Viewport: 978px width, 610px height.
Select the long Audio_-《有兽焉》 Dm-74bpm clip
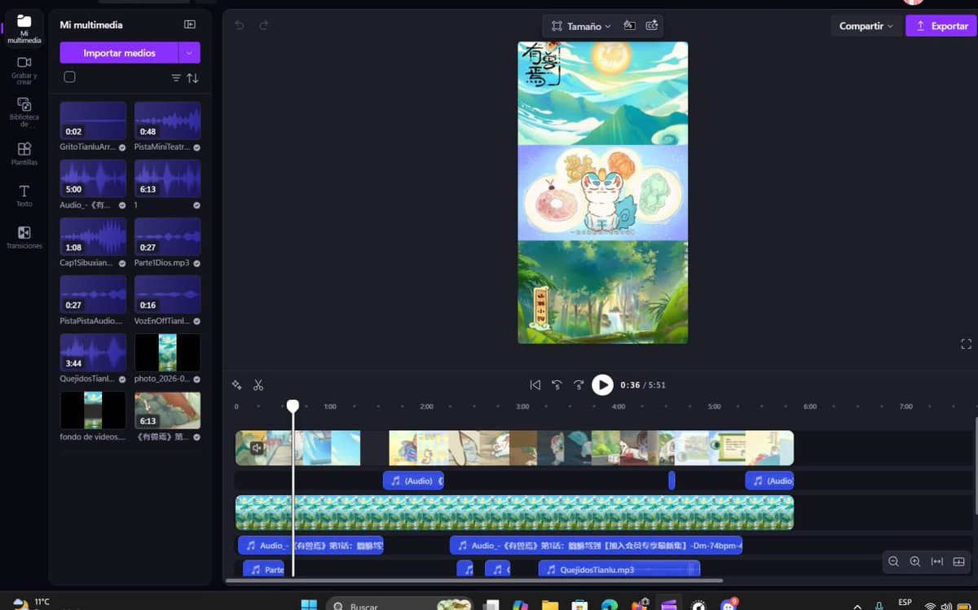[596, 546]
